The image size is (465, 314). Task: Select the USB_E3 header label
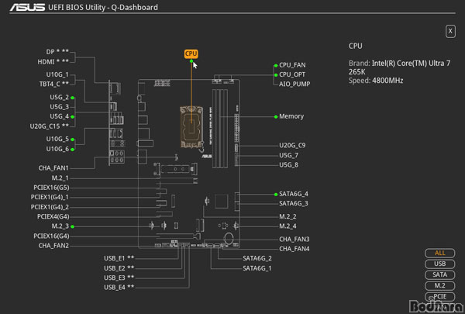point(119,278)
